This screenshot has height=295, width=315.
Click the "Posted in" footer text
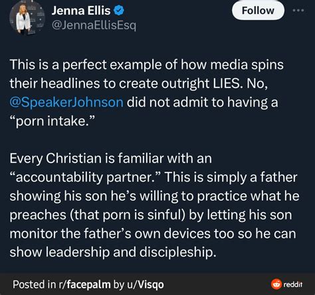click(35, 284)
